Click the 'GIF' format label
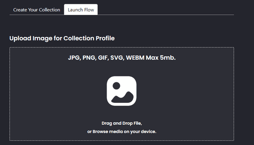The width and height of the screenshot is (254, 145). 103,58
